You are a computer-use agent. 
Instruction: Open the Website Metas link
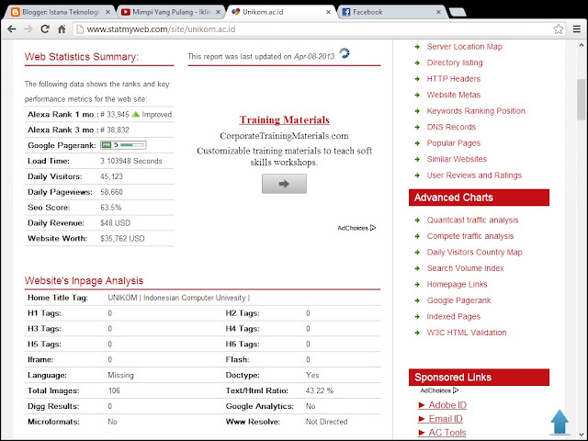pyautogui.click(x=453, y=95)
